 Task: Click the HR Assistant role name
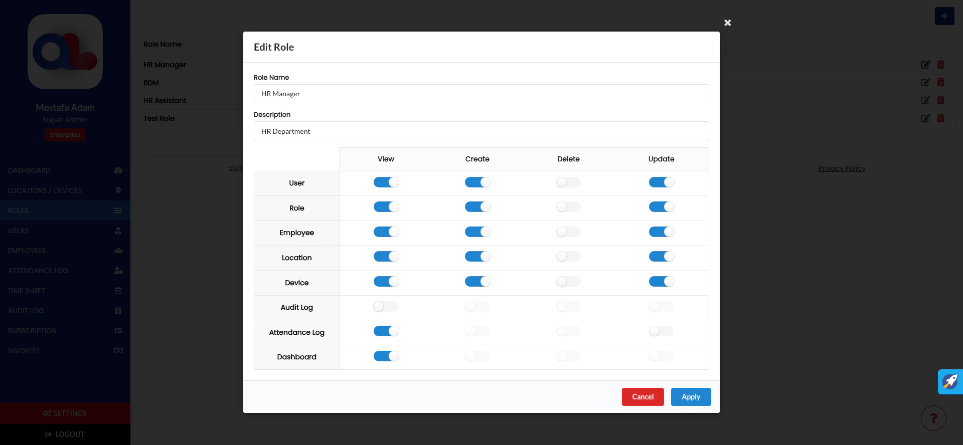[x=165, y=100]
